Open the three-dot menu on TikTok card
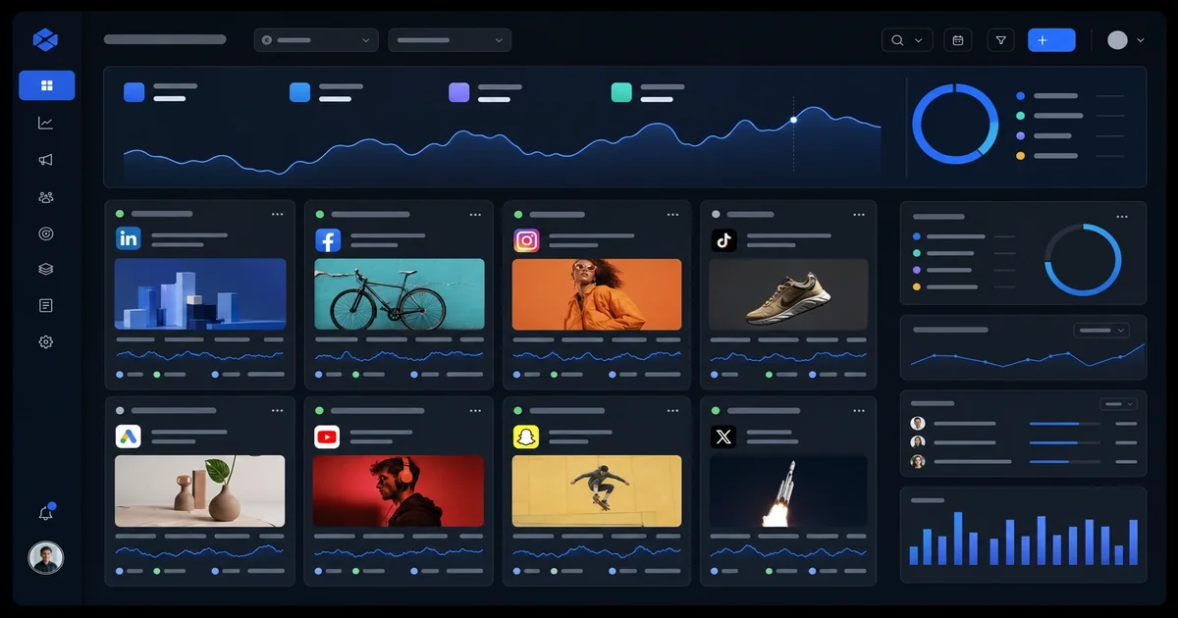This screenshot has height=618, width=1178. 860,214
